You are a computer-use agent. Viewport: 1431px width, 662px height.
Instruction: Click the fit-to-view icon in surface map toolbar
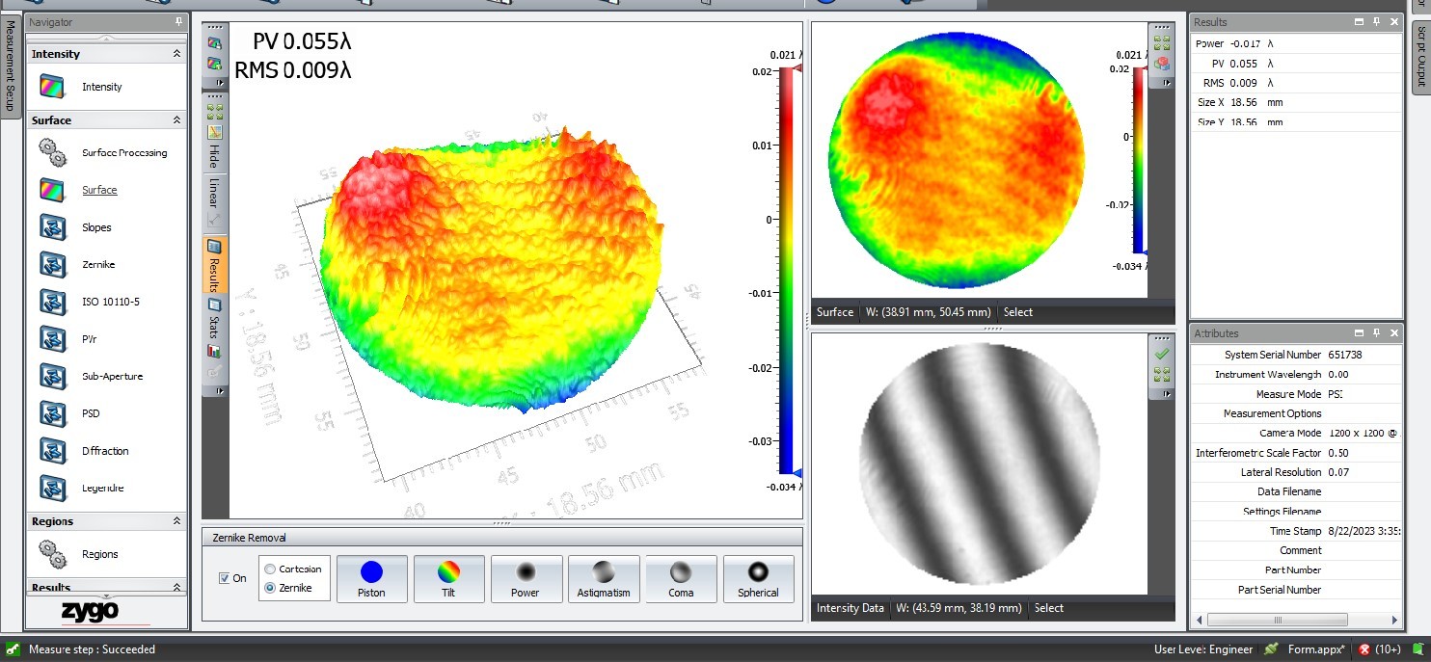(1161, 43)
